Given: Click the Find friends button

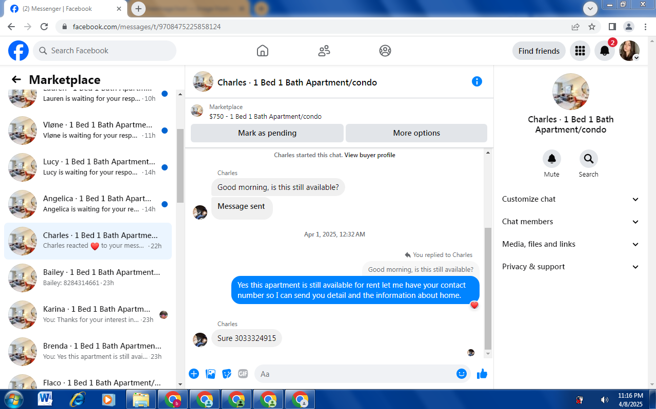Looking at the screenshot, I should pos(539,51).
